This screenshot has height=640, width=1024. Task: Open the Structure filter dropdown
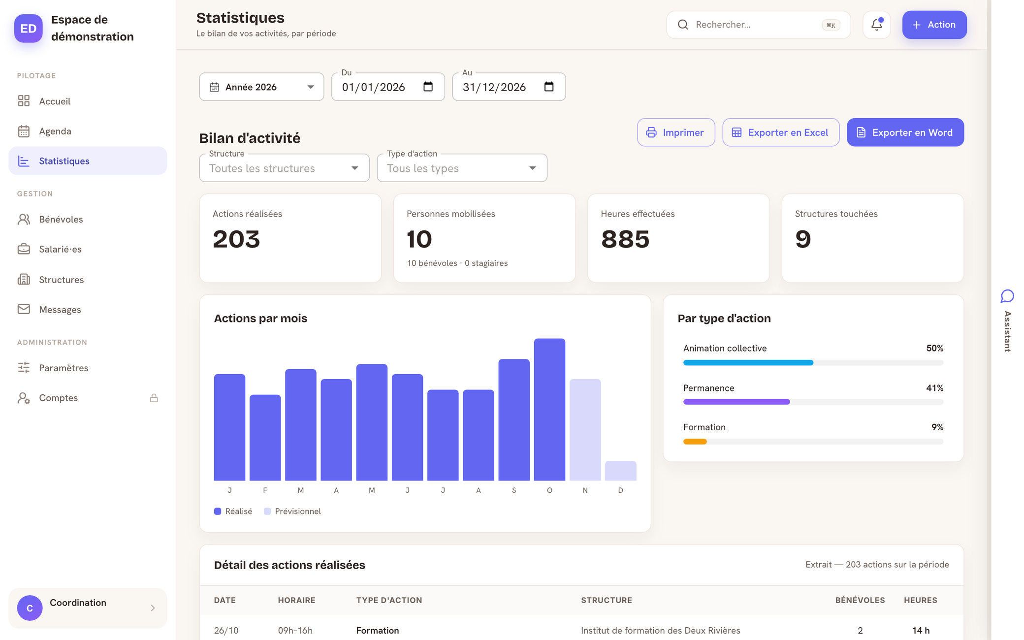pos(284,168)
